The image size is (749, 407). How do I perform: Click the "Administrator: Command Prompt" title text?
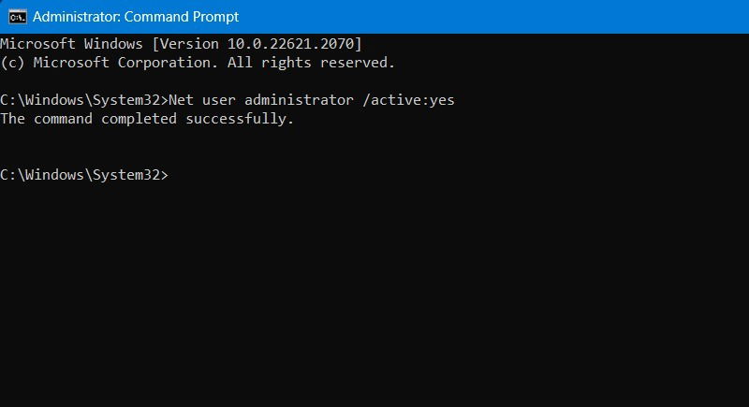click(135, 17)
